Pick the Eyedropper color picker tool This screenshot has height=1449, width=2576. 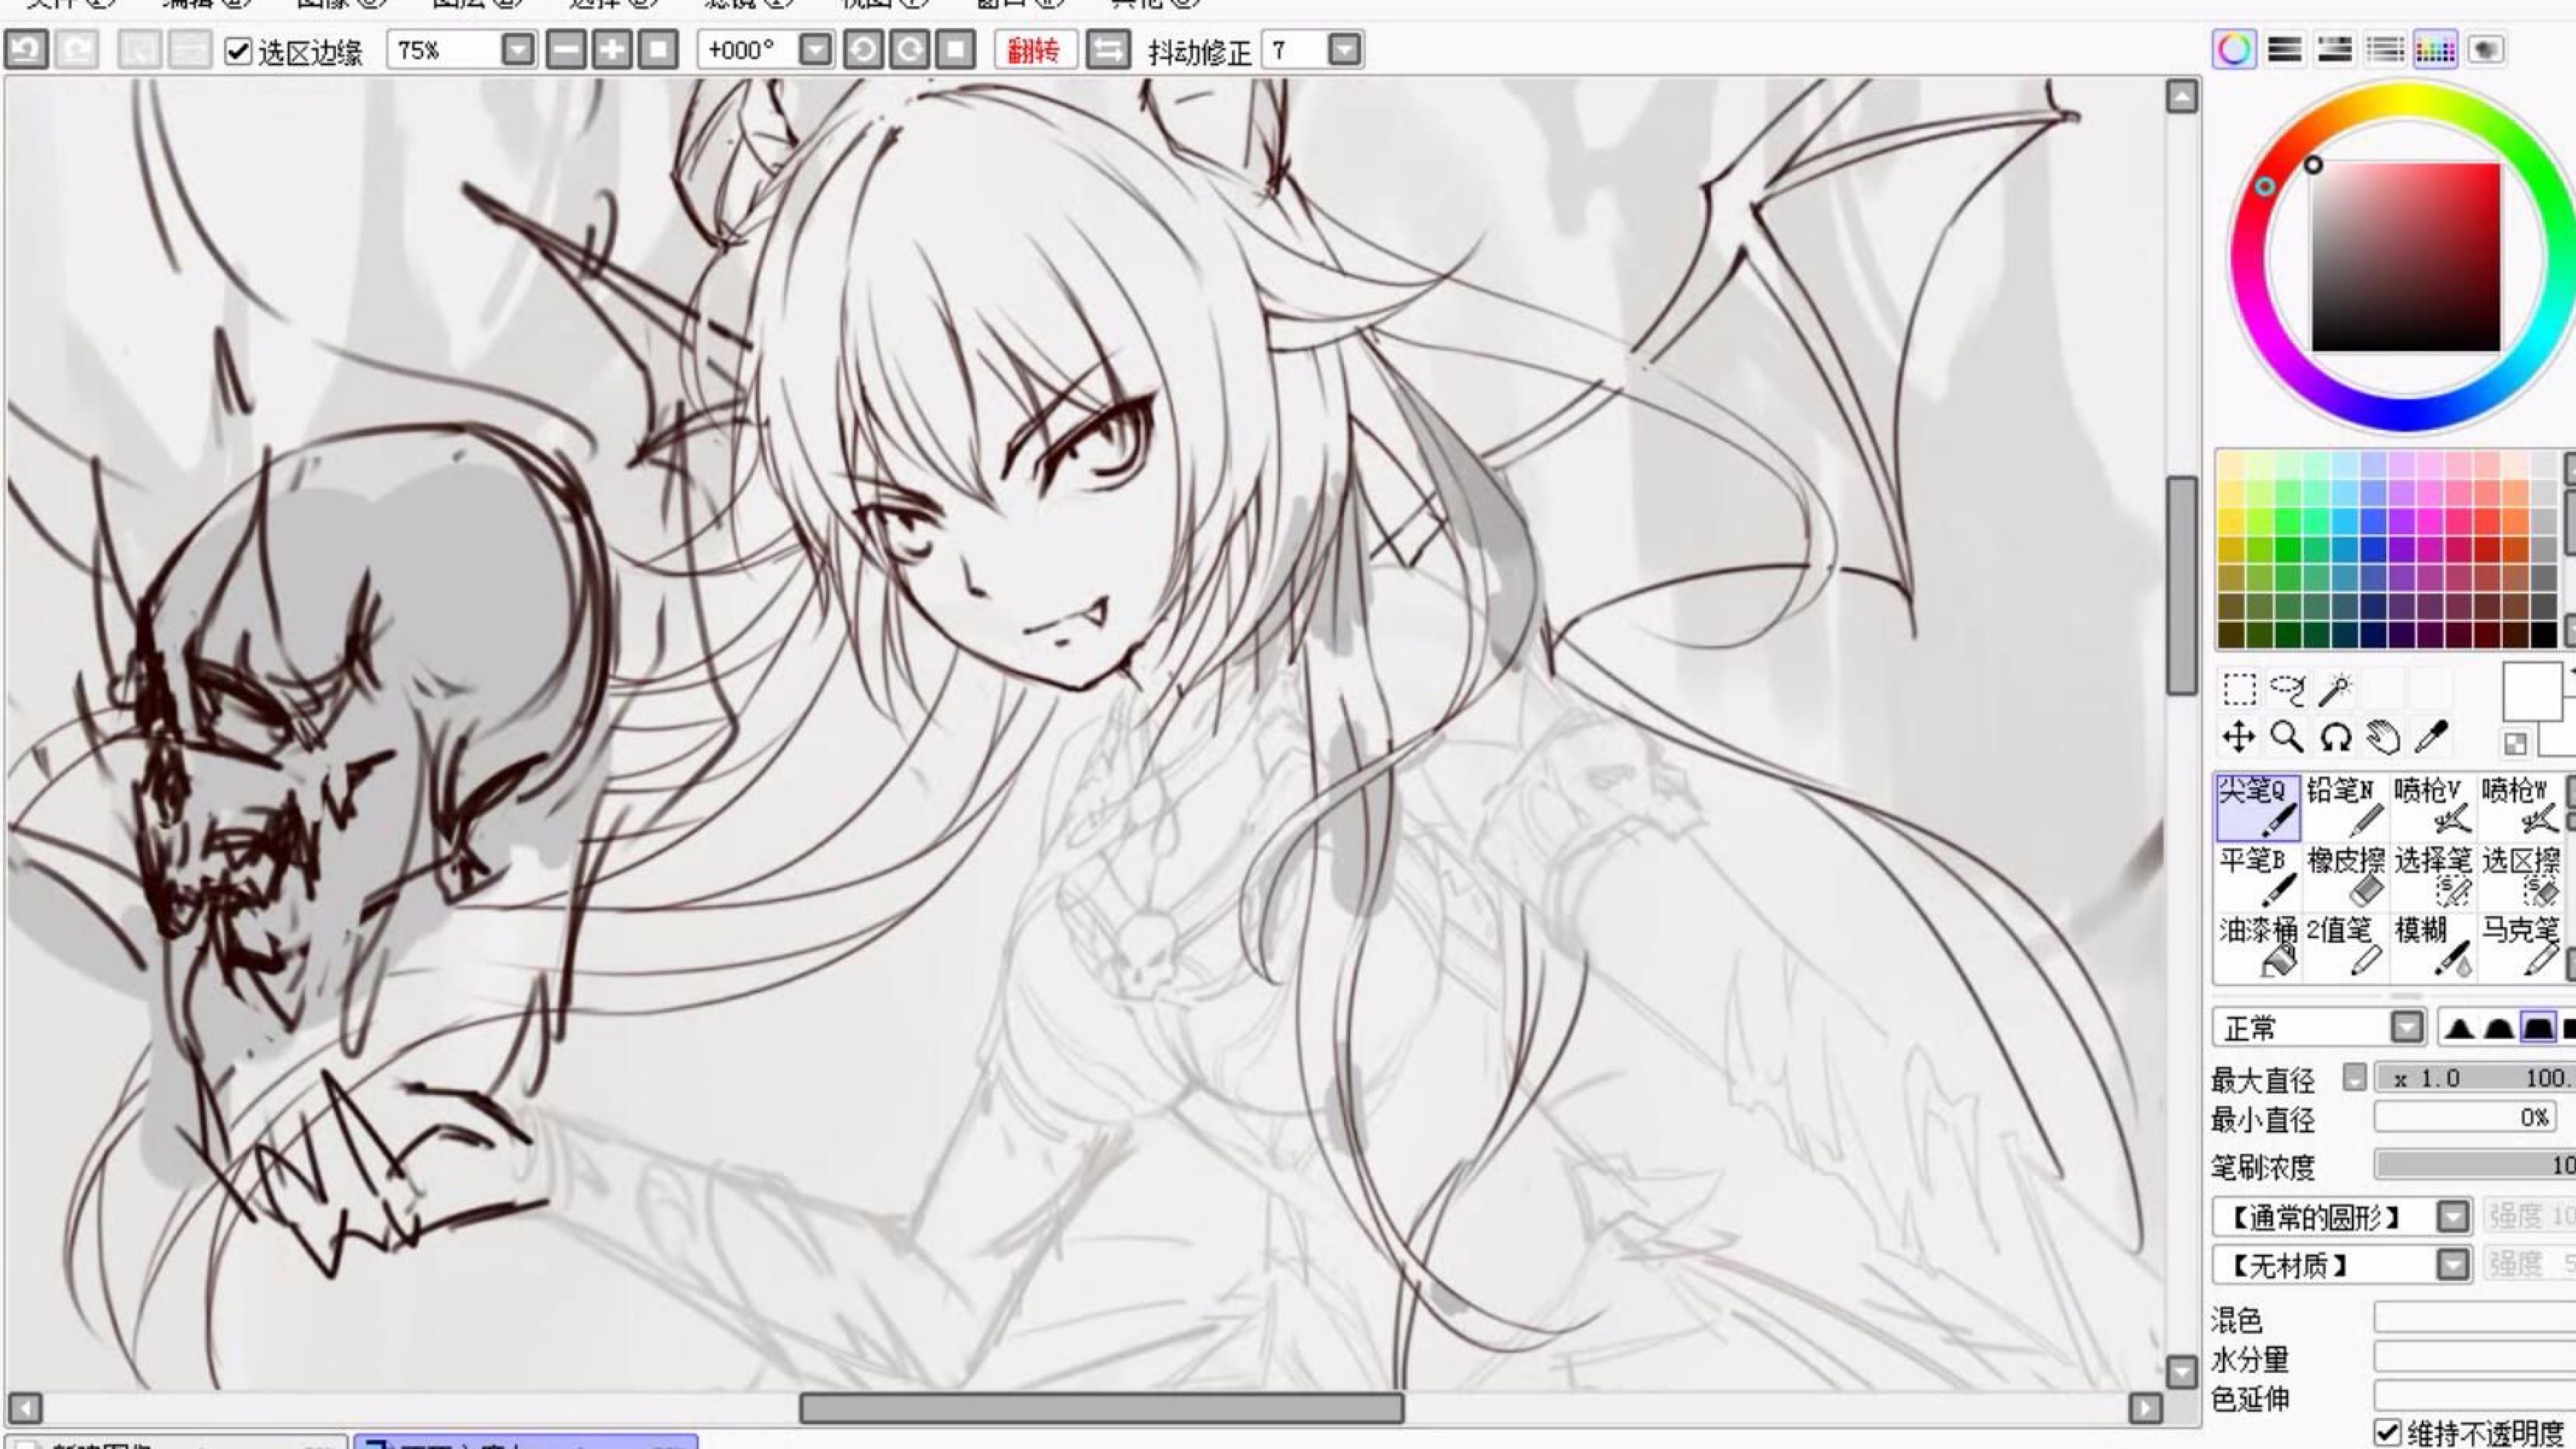[x=2431, y=738]
